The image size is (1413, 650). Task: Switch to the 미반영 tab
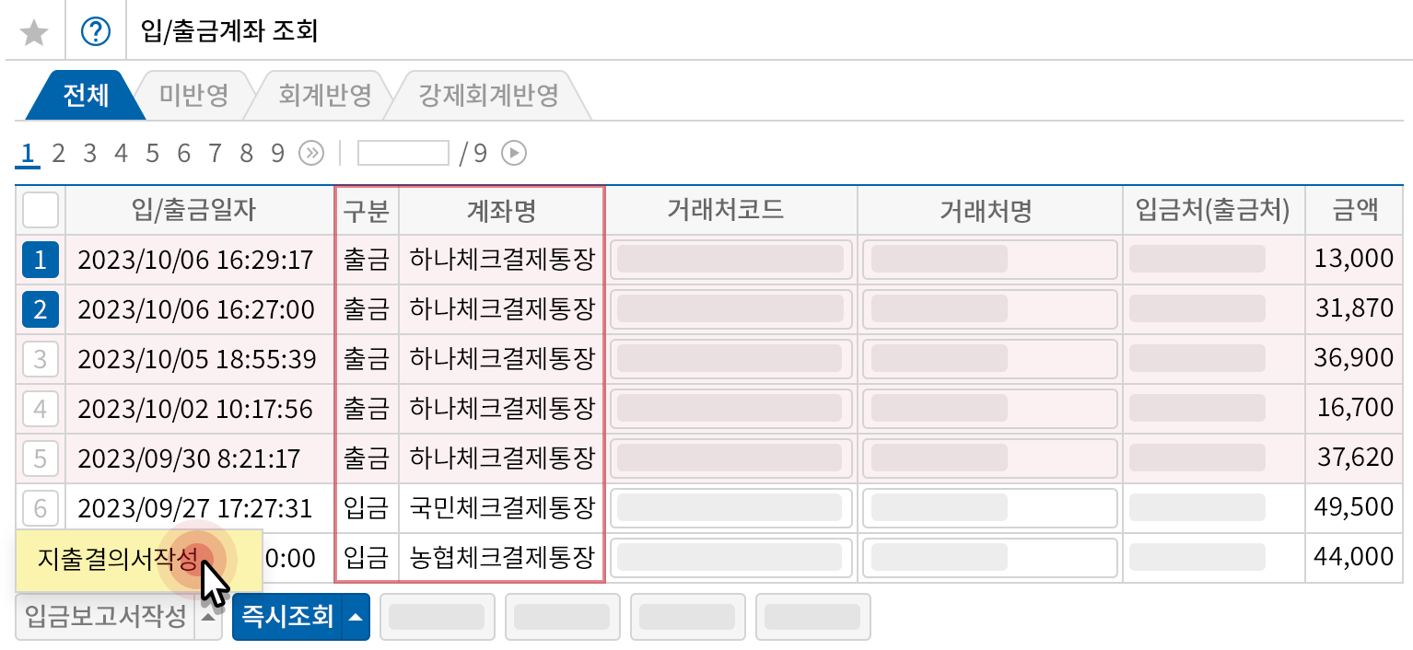pyautogui.click(x=193, y=96)
